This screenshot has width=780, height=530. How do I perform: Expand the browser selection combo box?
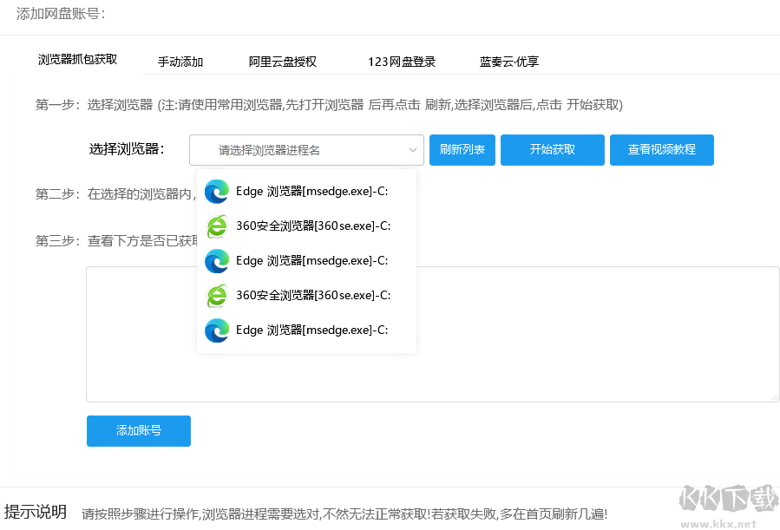306,150
